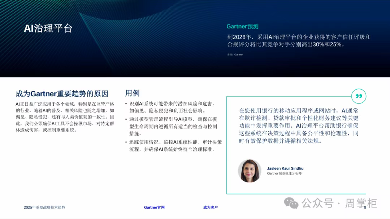Click the Gartner预测 heading
390x219 pixels.
(x=242, y=27)
